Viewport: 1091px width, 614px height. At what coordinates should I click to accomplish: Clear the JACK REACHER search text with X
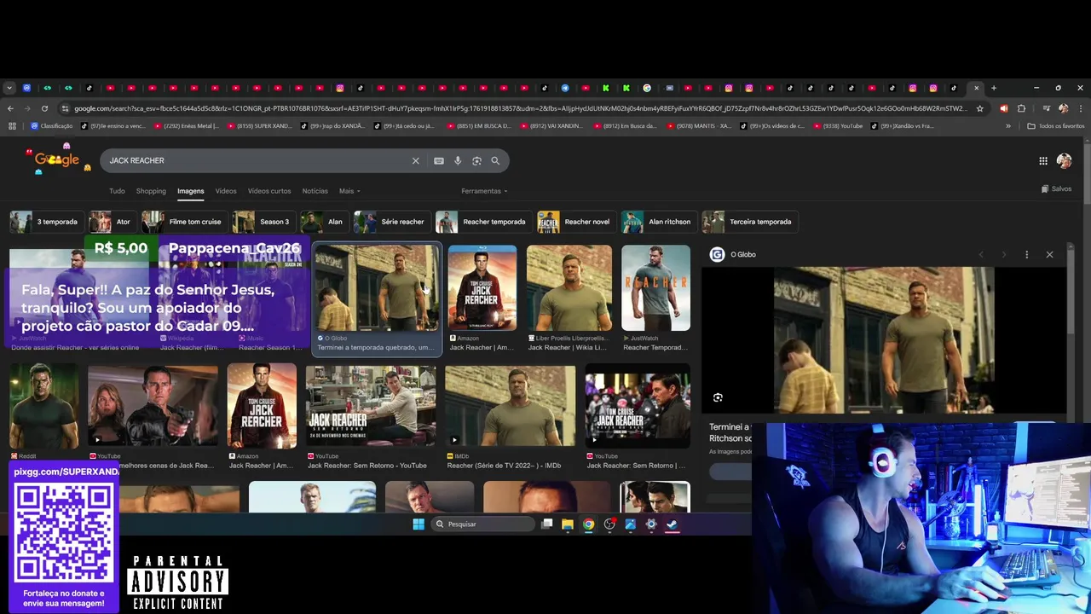[x=416, y=160]
